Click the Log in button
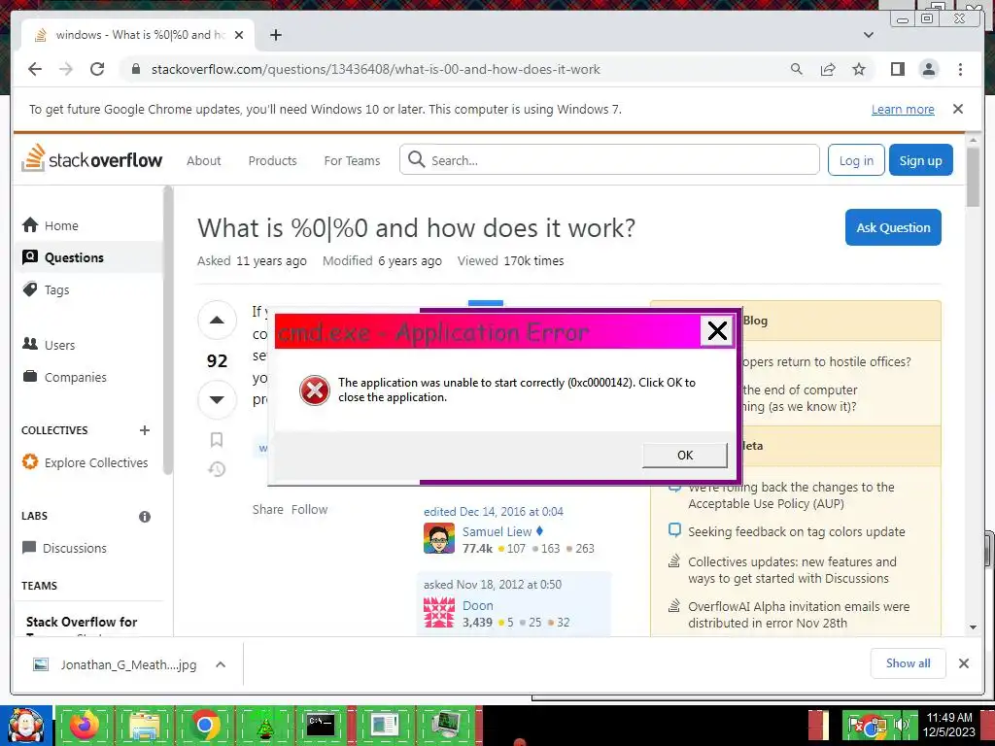This screenshot has height=746, width=995. 856,160
